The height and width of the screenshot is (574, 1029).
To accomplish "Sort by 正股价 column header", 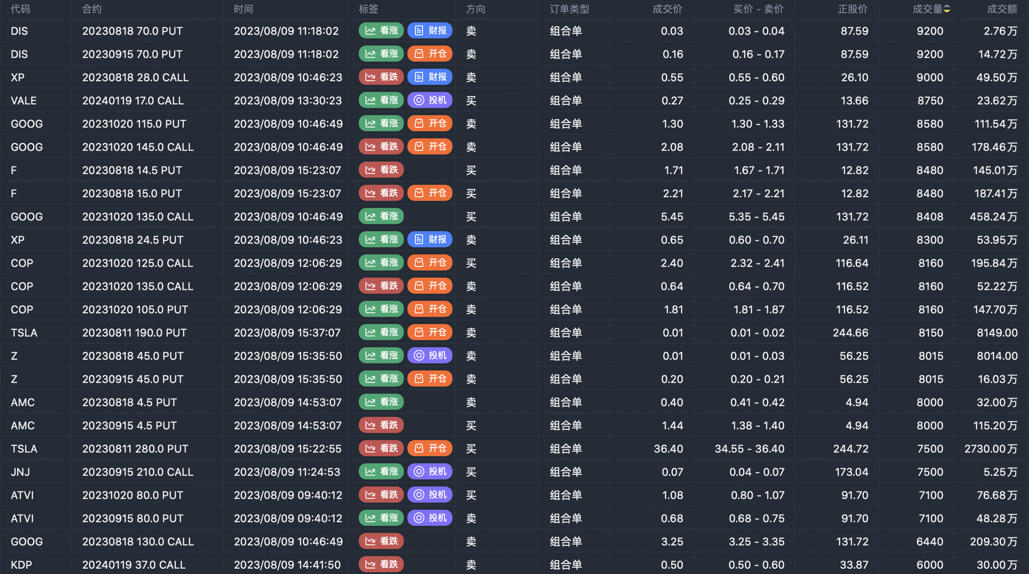I will (x=852, y=9).
